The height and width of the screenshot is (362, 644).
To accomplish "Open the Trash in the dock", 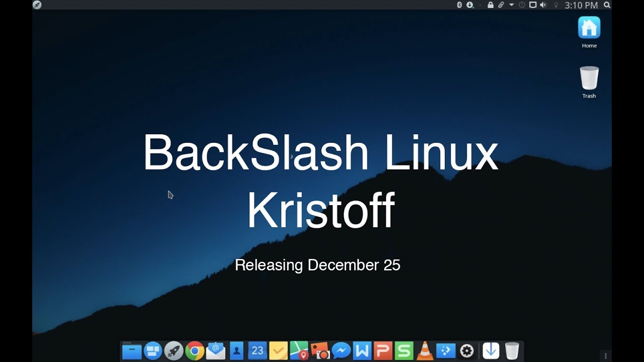I will coord(512,350).
